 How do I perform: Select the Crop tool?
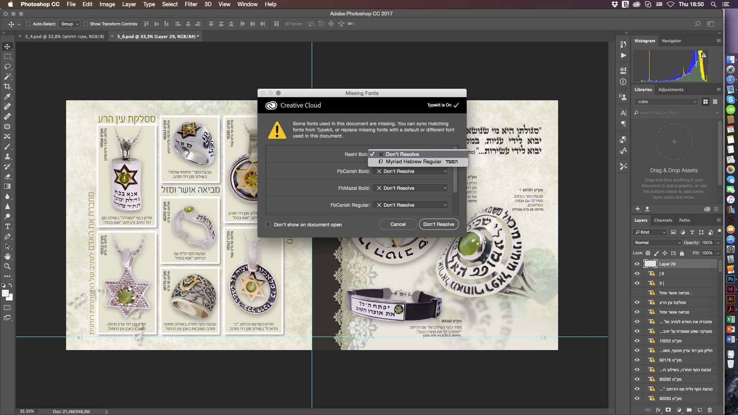pyautogui.click(x=7, y=86)
